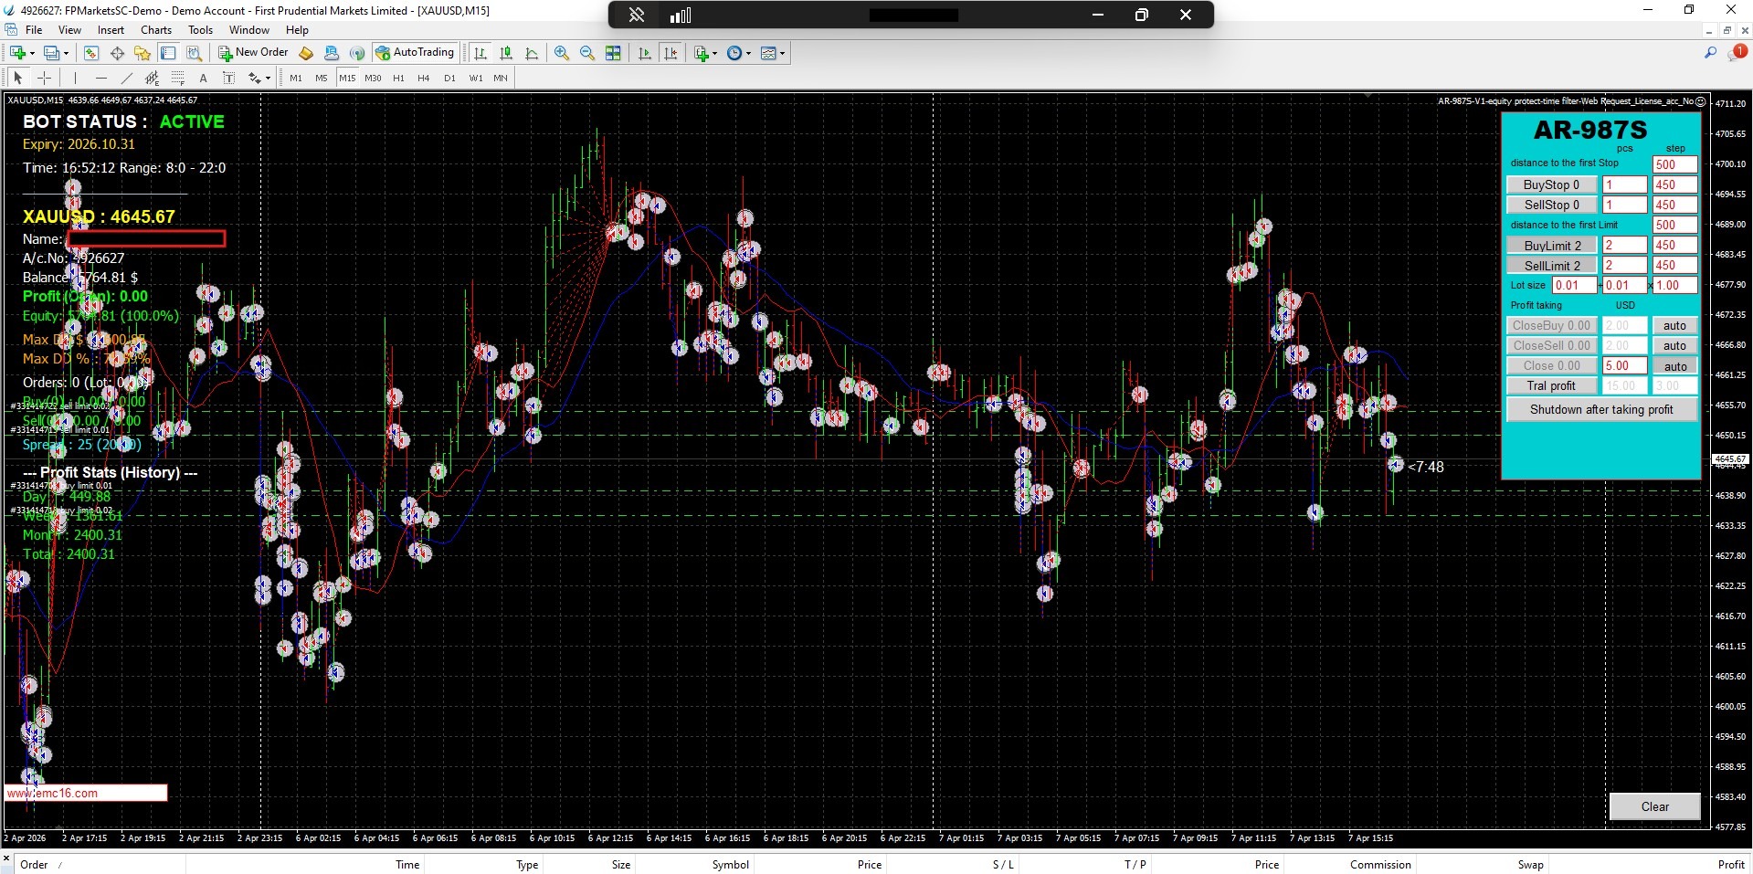Click the Zoom Out magnifier icon
Screen dimensions: 1753x874
pyautogui.click(x=587, y=53)
